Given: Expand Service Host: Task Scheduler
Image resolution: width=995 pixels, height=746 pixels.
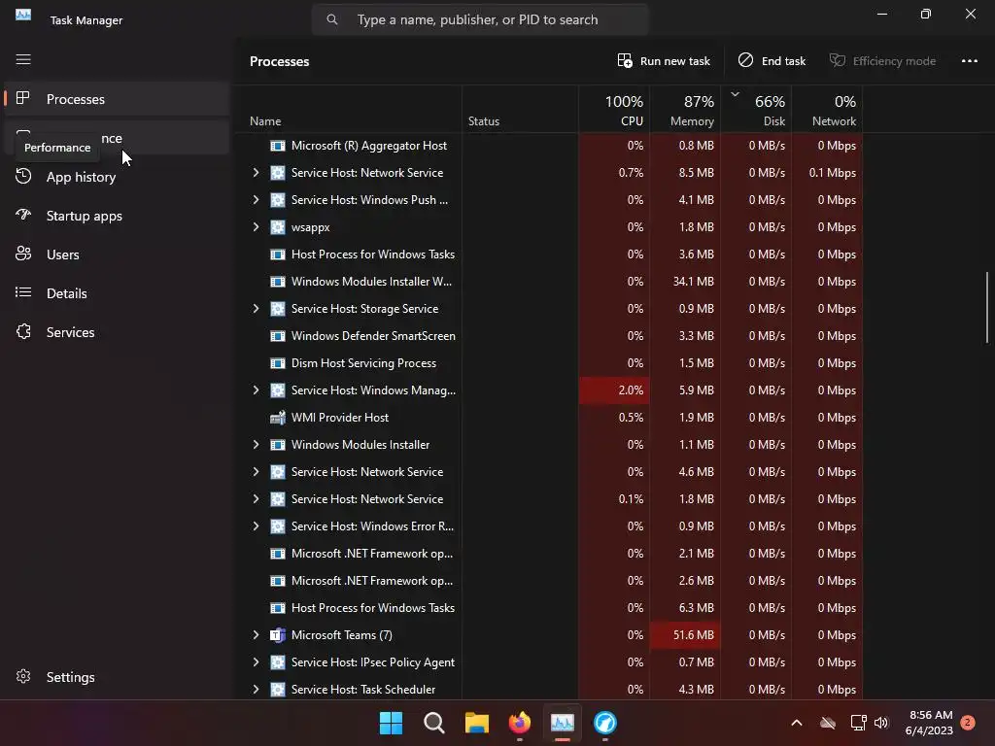Looking at the screenshot, I should coord(256,690).
